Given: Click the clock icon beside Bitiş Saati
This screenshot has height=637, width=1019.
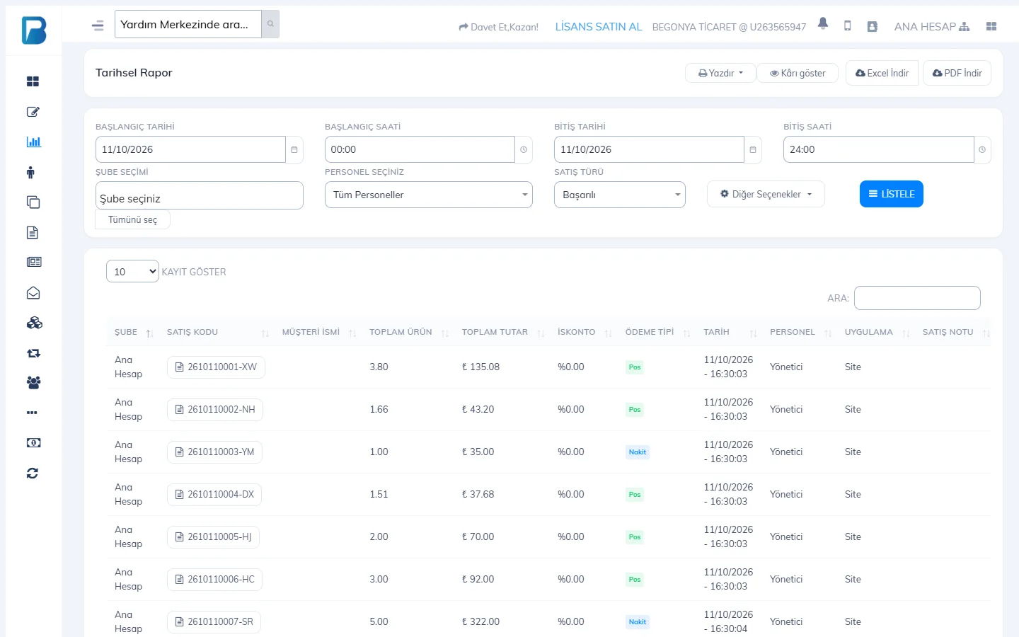Looking at the screenshot, I should coord(982,150).
